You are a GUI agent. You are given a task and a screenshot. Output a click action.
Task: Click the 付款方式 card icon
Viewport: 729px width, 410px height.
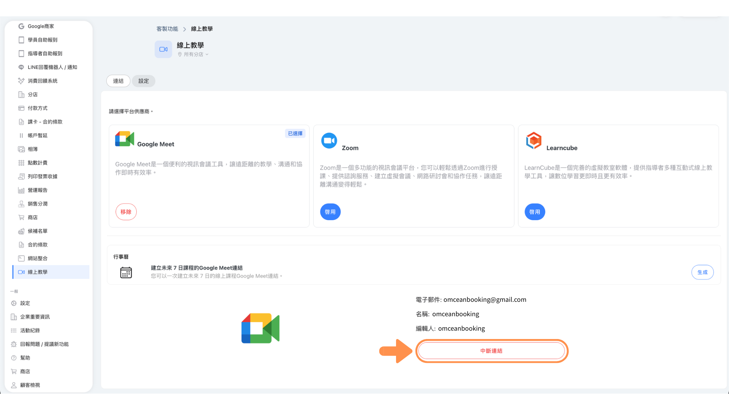click(x=21, y=108)
